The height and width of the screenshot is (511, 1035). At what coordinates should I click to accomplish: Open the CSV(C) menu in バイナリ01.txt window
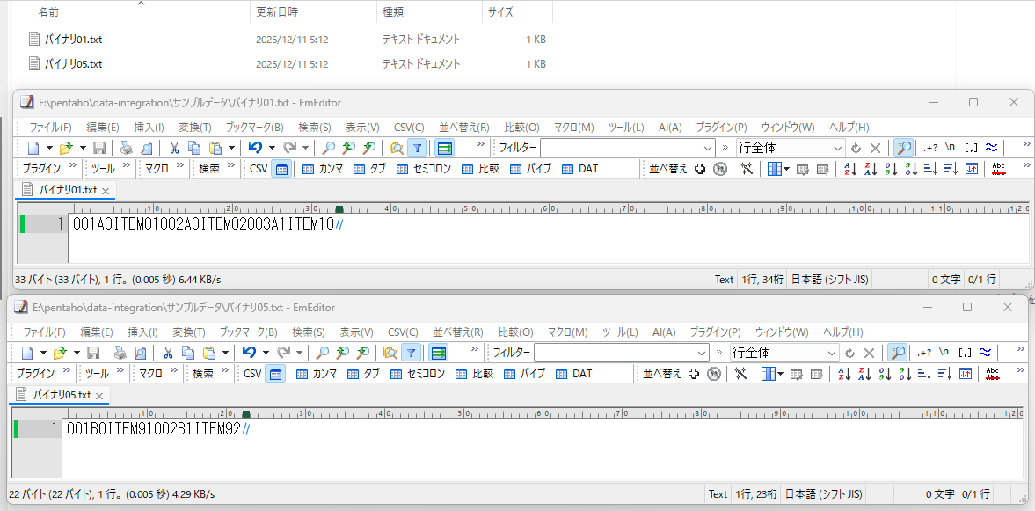click(x=408, y=128)
